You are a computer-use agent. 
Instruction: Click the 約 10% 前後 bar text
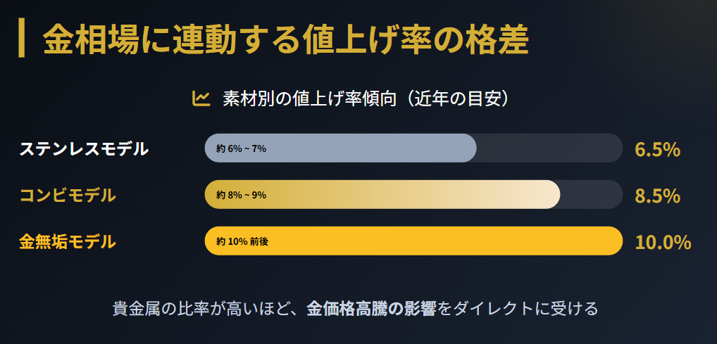click(x=242, y=241)
